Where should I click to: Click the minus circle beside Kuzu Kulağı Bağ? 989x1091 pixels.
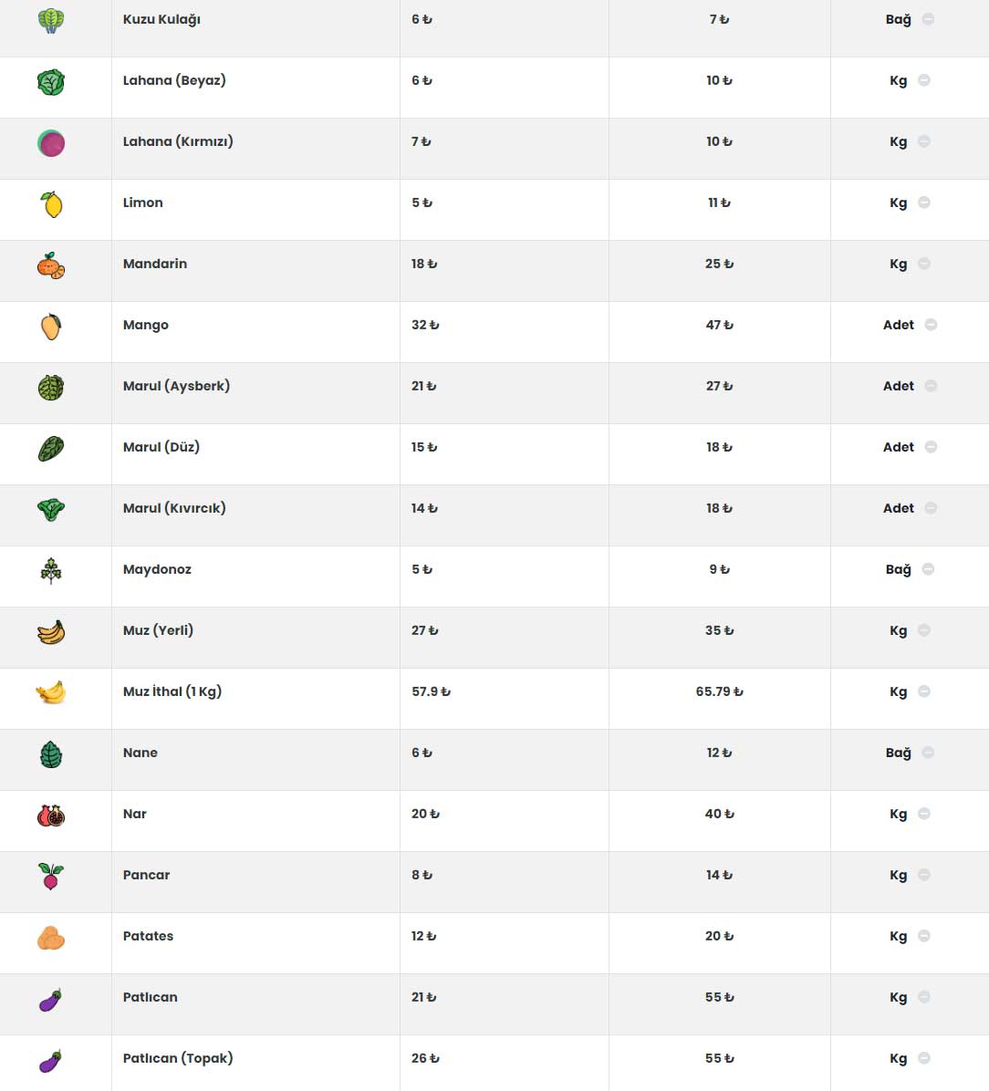point(928,19)
